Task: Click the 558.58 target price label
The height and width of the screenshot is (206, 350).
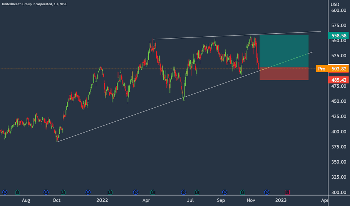Action: (x=339, y=36)
